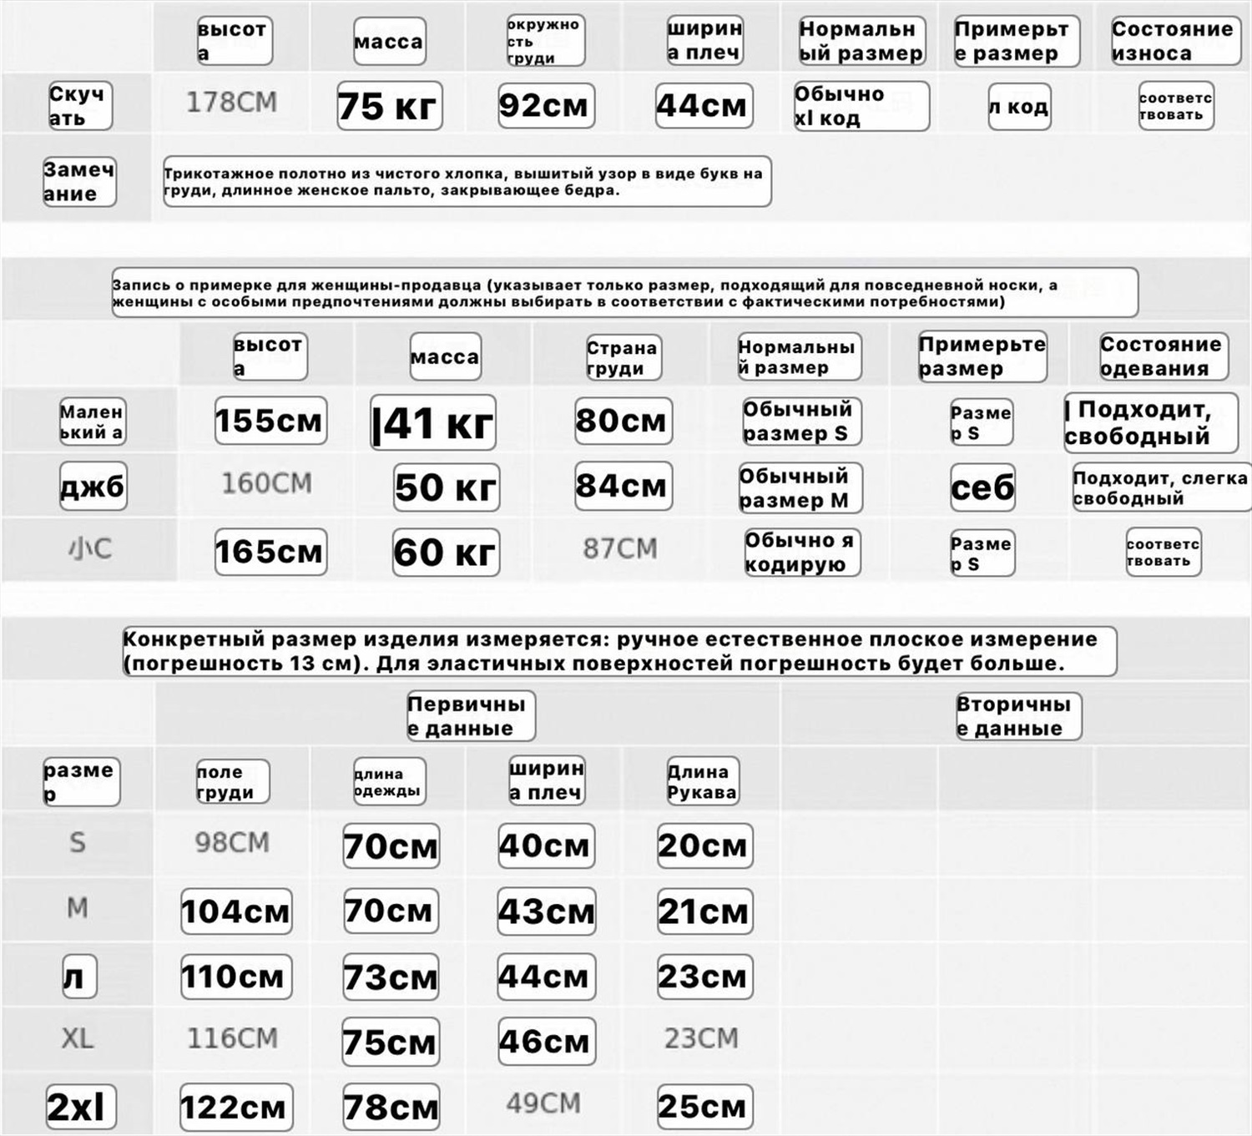Select the 21см sleeve length value
Screen dimensions: 1252x1136
tap(704, 911)
